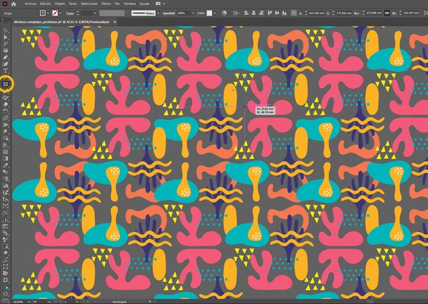Screen dimensions: 428x304
Task: Click the Trazo stroke label
Action: click(x=70, y=13)
